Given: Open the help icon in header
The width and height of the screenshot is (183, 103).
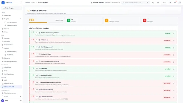Looking at the screenshot, I should [x=158, y=3].
